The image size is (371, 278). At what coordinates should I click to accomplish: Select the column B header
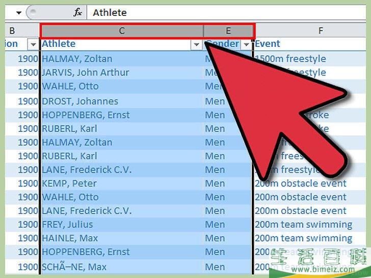[x=22, y=31]
